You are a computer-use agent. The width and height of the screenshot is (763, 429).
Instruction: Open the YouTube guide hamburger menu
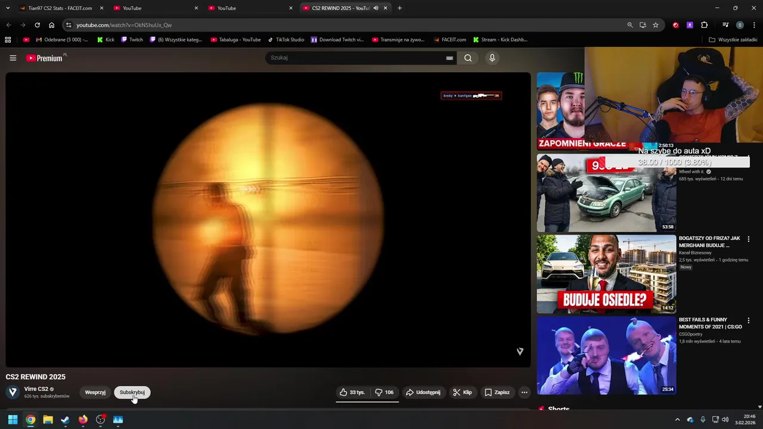click(x=13, y=58)
